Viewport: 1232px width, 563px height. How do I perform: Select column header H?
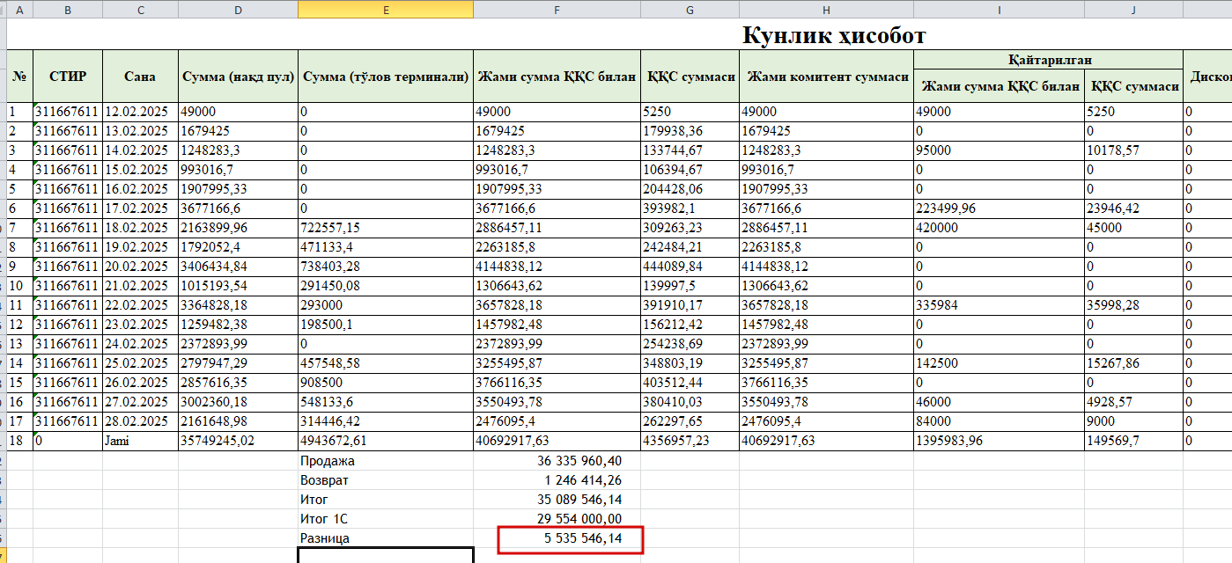826,10
